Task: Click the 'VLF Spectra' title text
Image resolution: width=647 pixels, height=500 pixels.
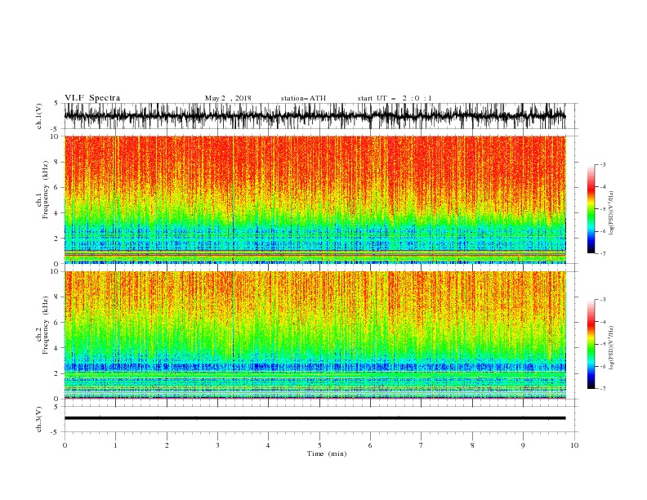Action: 92,98
